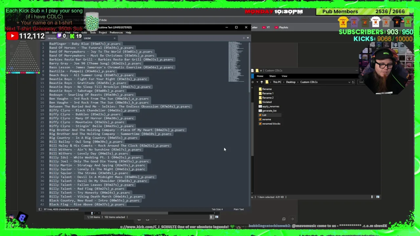Click Custom CDLCs in the address breadcrumb
The width and height of the screenshot is (420, 236).
[309, 82]
